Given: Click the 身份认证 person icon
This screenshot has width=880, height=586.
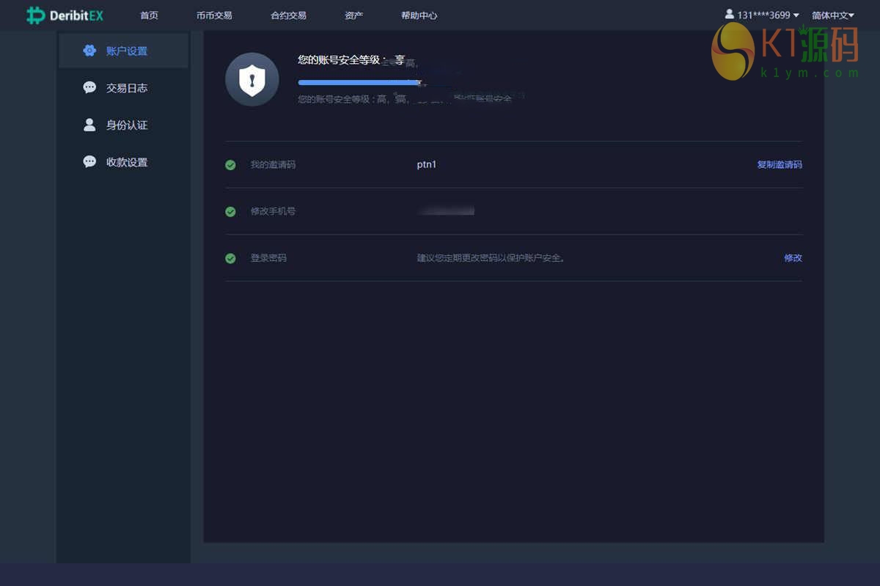Looking at the screenshot, I should pos(89,125).
